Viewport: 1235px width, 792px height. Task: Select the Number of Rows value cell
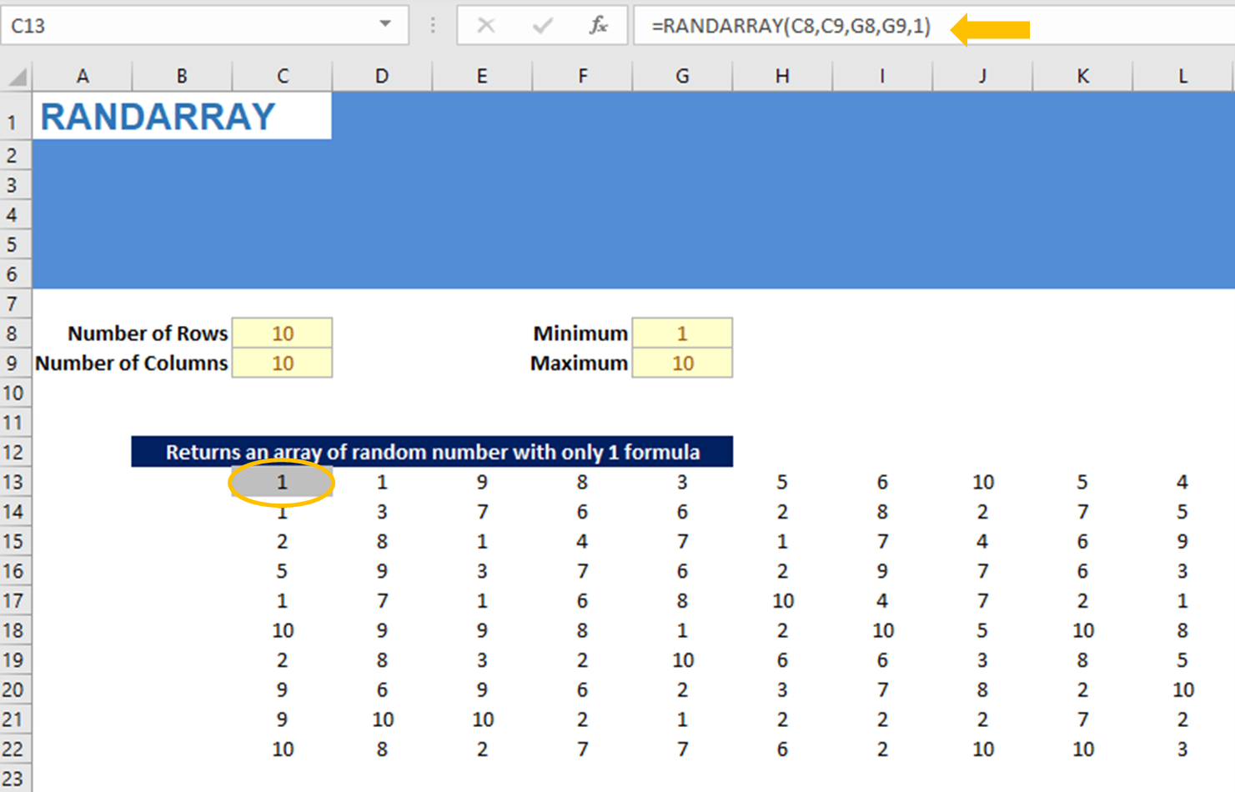[x=282, y=333]
